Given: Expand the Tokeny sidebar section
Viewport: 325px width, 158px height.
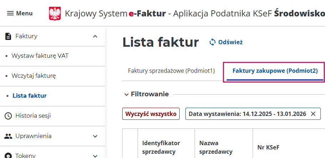Looking at the screenshot, I should (95, 156).
